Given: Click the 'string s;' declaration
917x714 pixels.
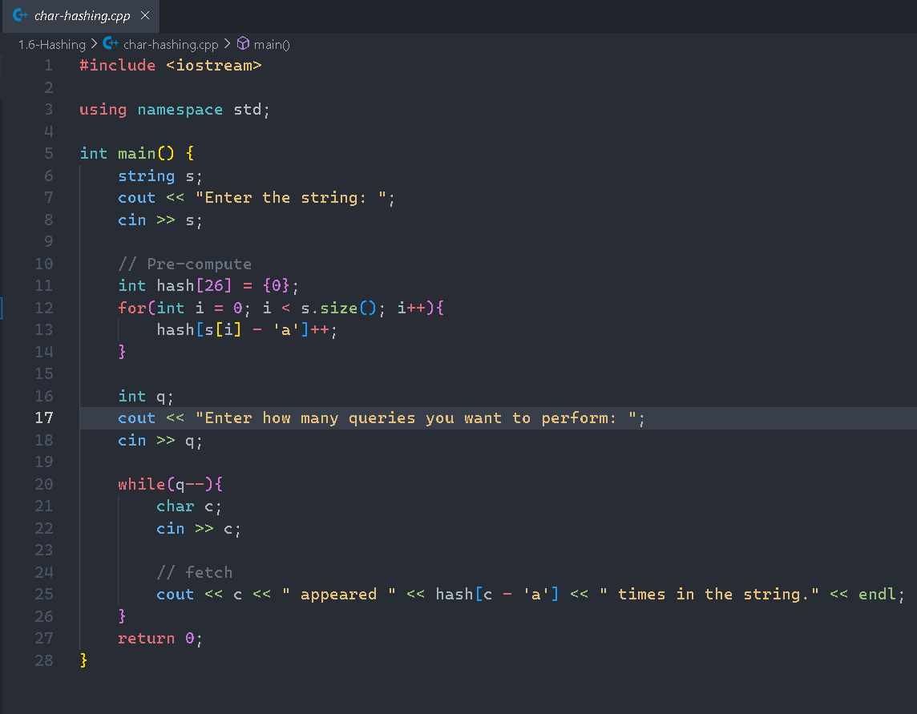Looking at the screenshot, I should coord(160,176).
